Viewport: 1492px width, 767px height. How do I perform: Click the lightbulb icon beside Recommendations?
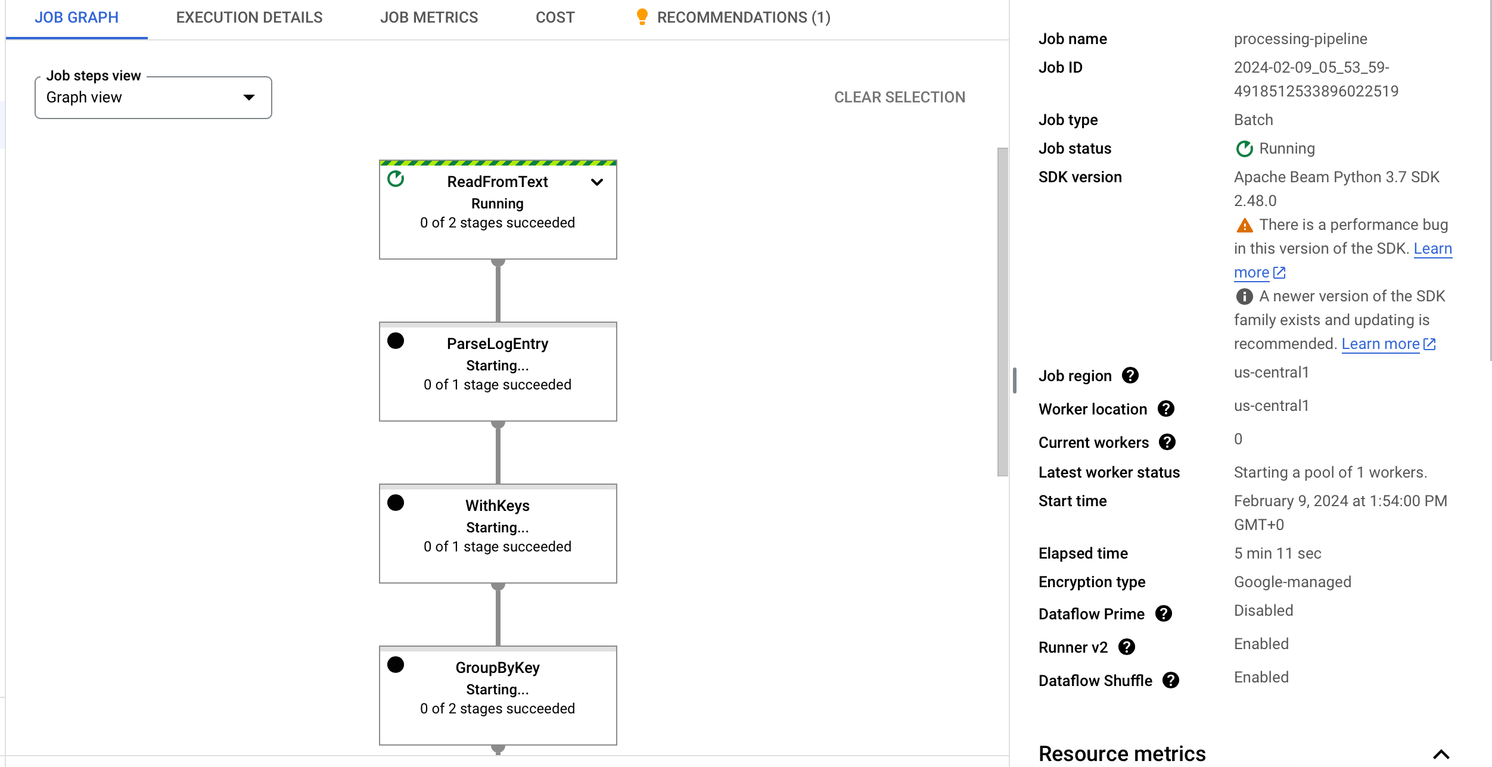tap(642, 17)
